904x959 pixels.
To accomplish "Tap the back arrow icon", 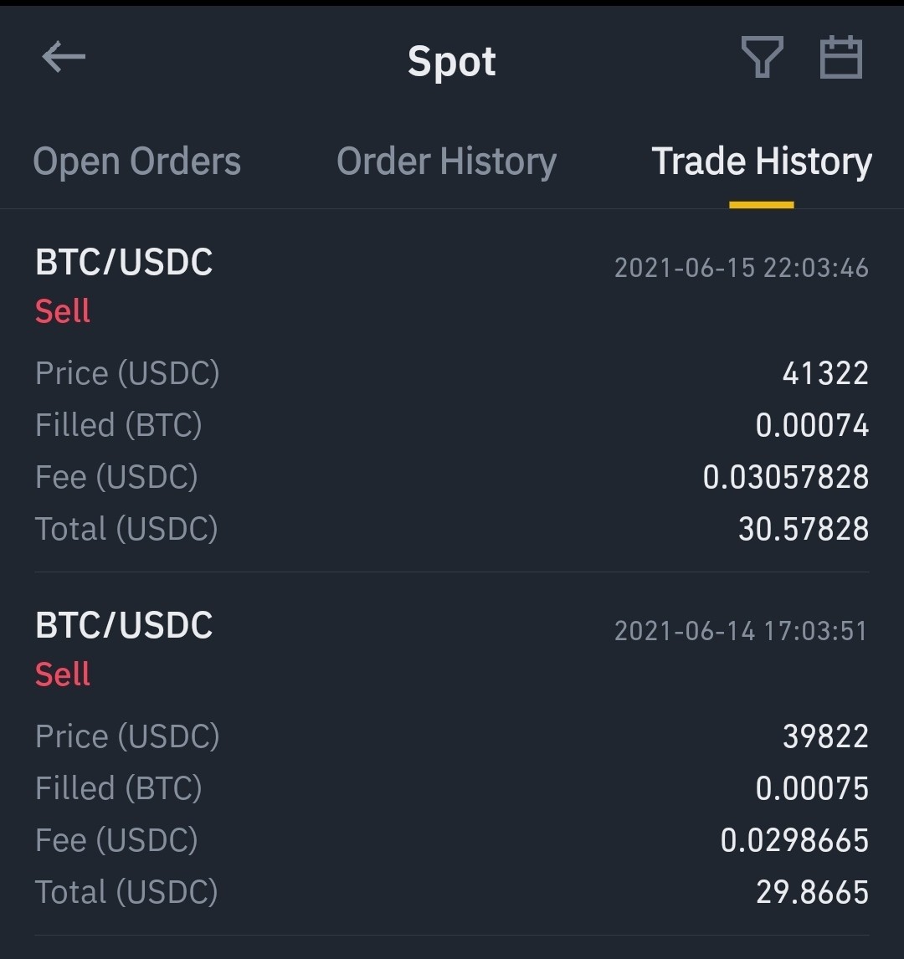I will pos(64,57).
